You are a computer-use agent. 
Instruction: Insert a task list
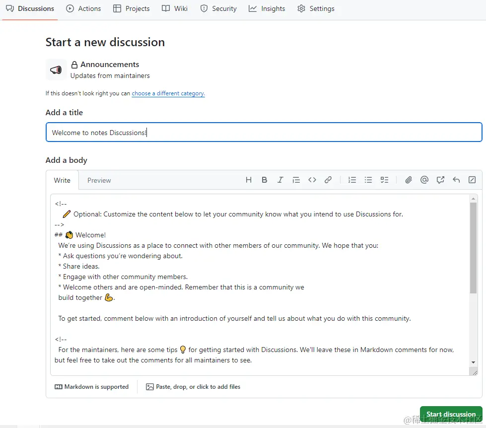pyautogui.click(x=384, y=180)
